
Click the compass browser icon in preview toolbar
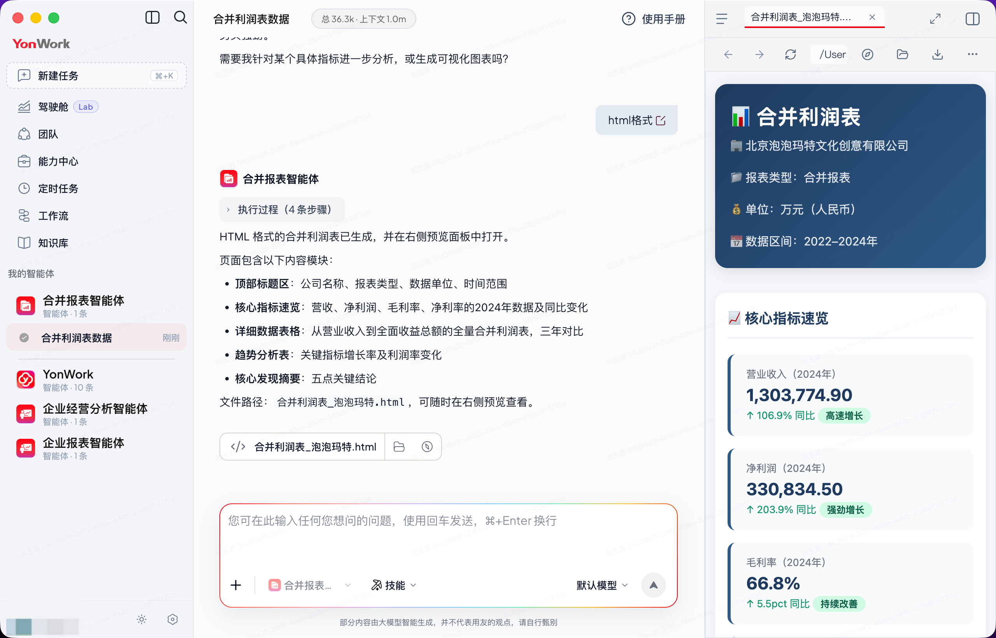point(867,54)
